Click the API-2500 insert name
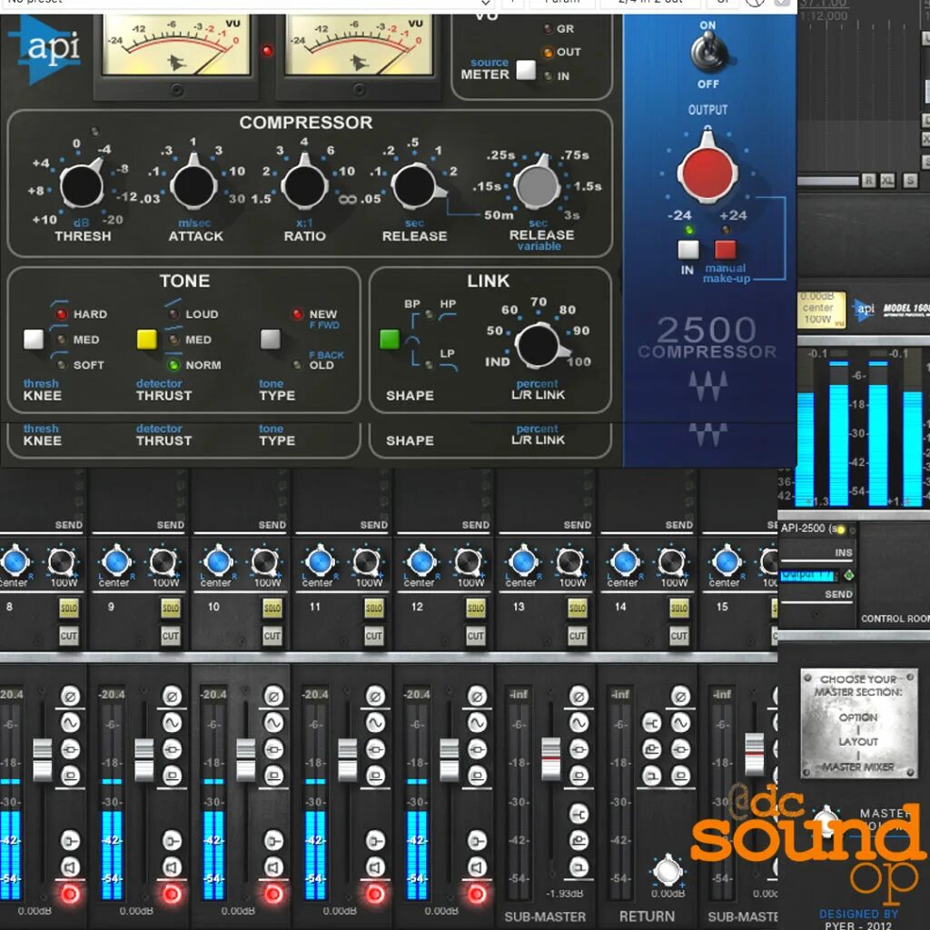Viewport: 930px width, 930px height. click(x=807, y=529)
